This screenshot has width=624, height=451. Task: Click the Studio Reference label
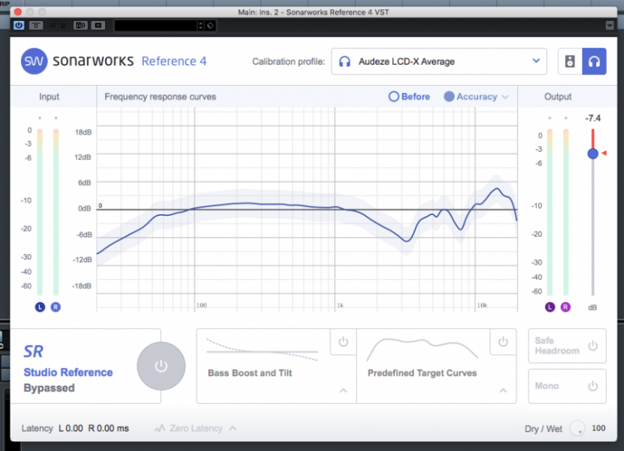[x=68, y=372]
